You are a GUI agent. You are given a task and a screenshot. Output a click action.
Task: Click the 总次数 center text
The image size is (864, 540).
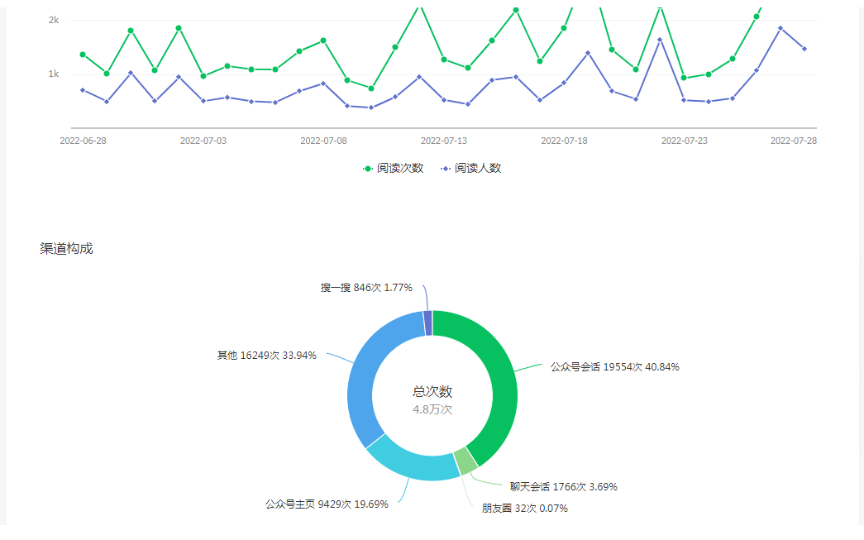(x=432, y=392)
